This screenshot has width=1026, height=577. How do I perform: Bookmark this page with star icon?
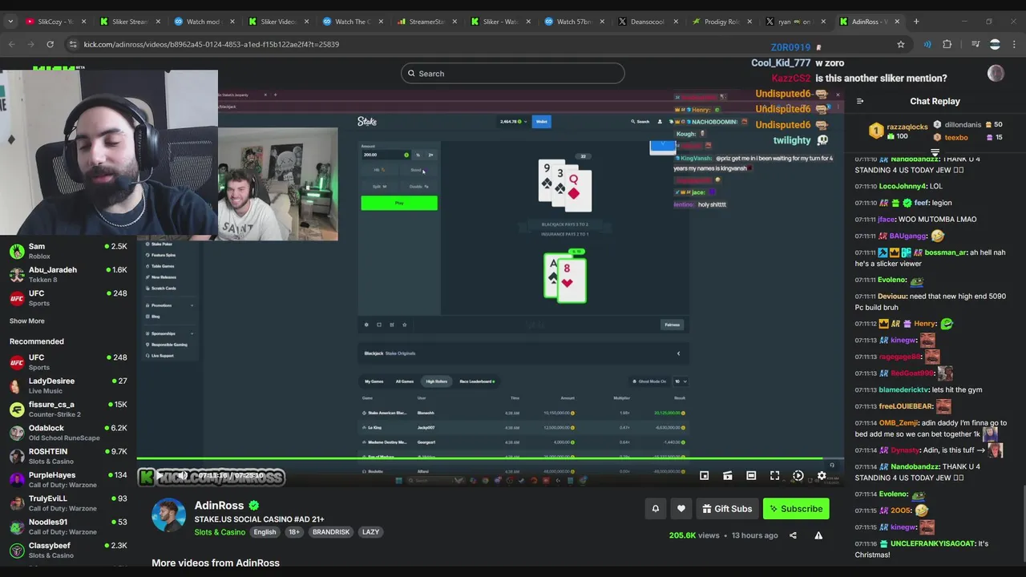[x=901, y=44]
